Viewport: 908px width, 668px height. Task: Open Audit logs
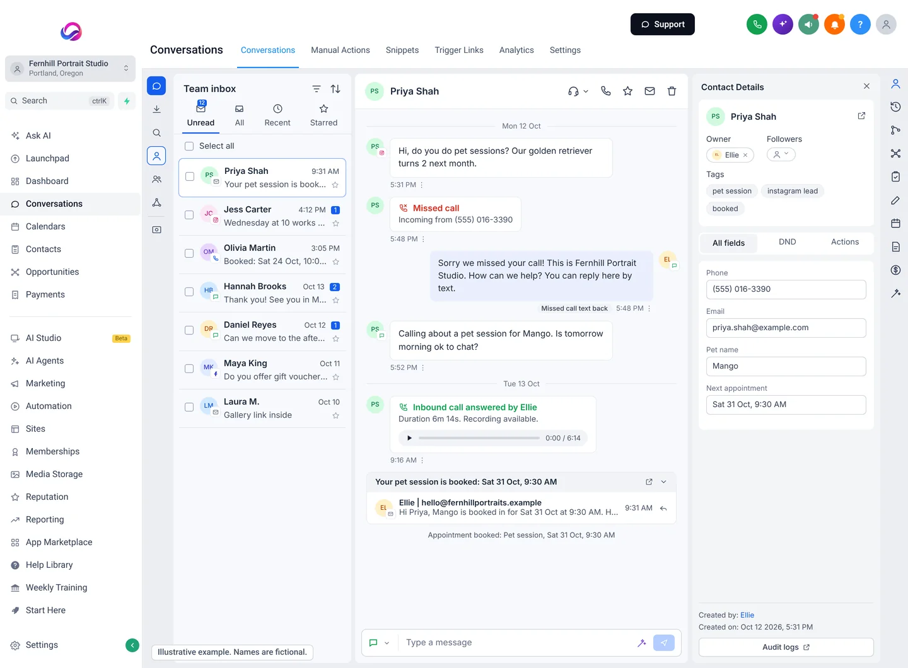coord(786,647)
